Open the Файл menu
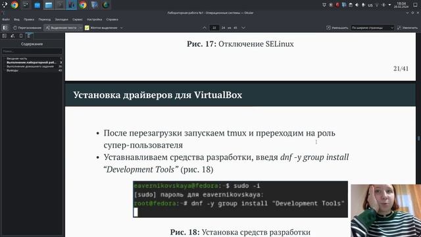The width and height of the screenshot is (421, 237). tap(6, 19)
